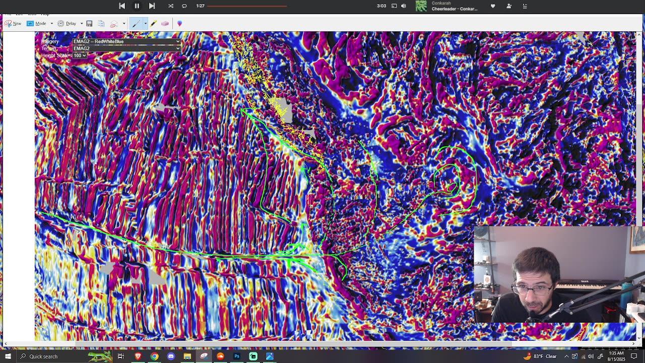This screenshot has width=645, height=363.
Task: Open the Terrain EMAG2 dropdown
Action: click(x=126, y=48)
